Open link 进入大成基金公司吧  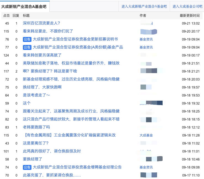[x=187, y=7]
